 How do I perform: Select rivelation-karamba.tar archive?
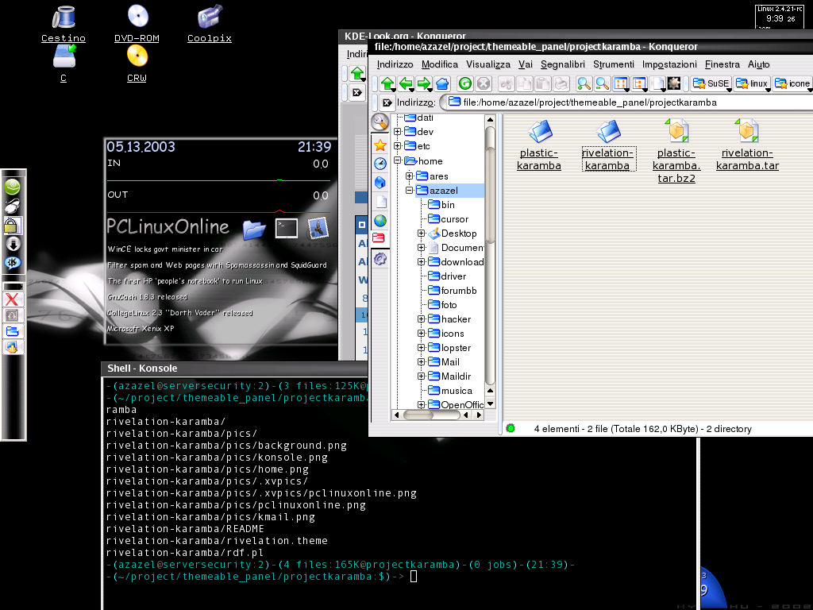[747, 145]
